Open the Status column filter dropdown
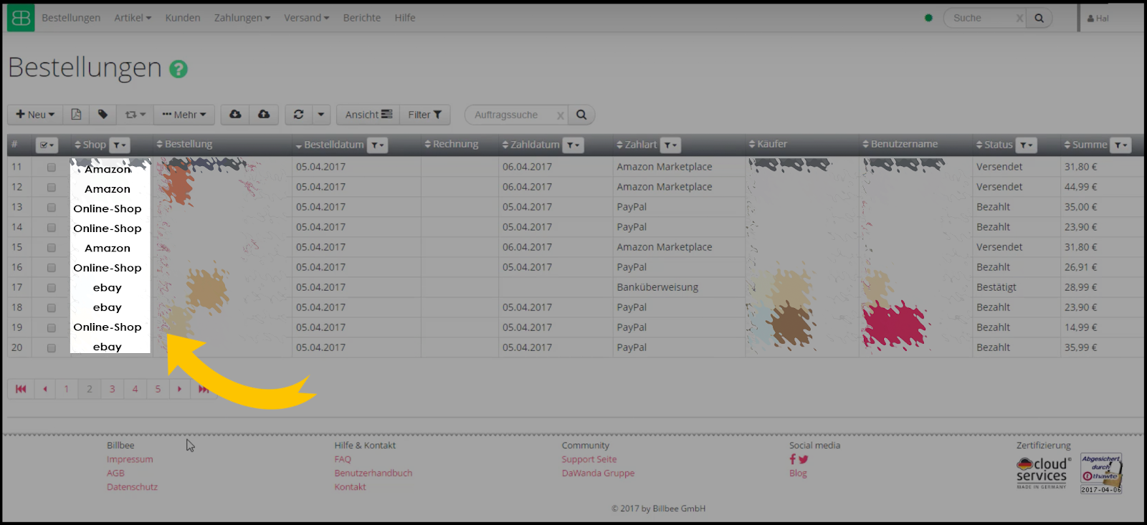This screenshot has height=525, width=1147. pos(1027,145)
